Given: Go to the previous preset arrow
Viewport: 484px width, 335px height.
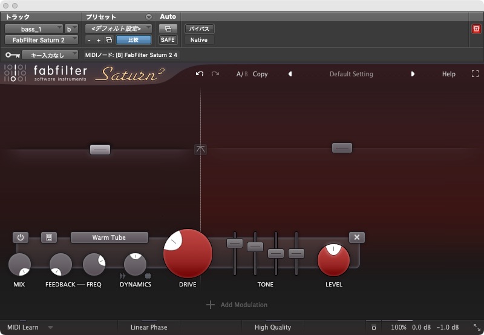Looking at the screenshot, I should pos(290,74).
